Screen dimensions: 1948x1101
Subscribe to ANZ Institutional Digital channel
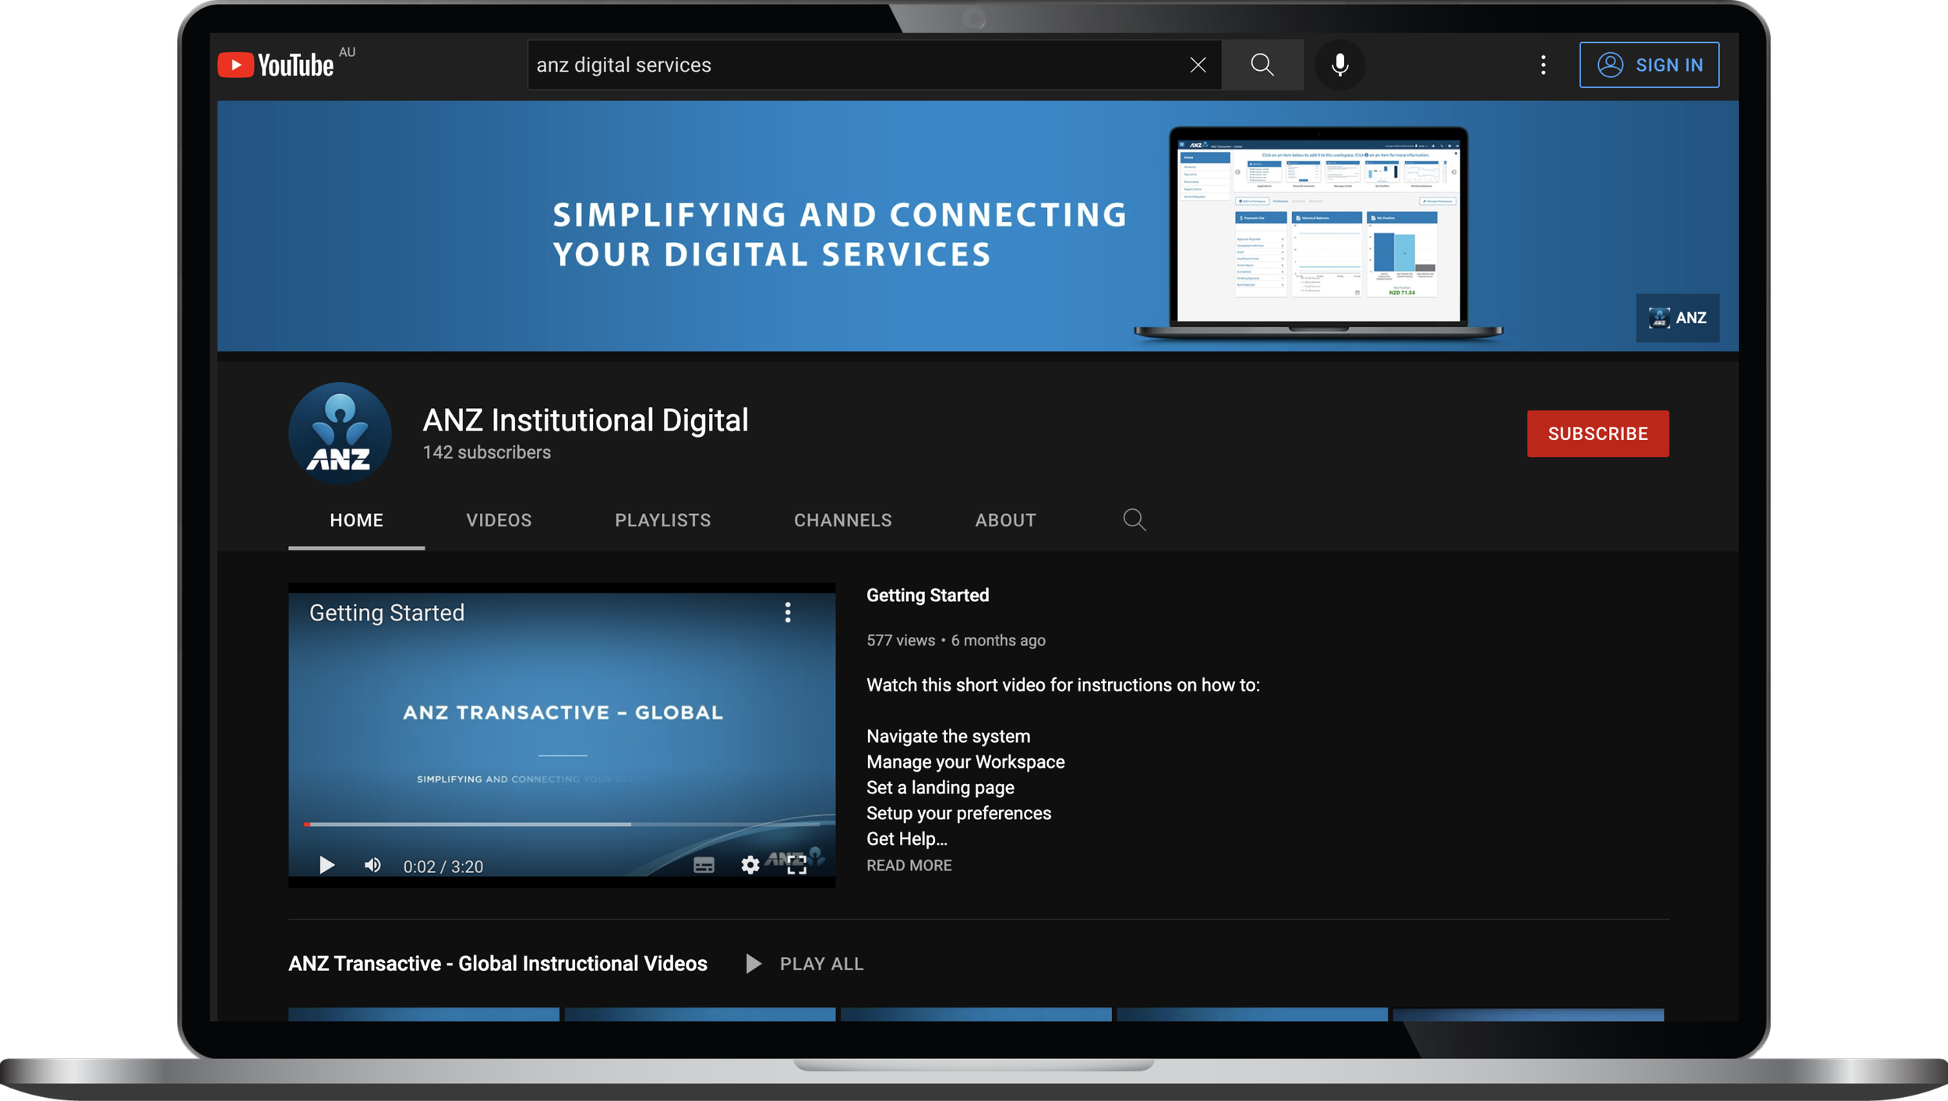click(x=1597, y=434)
